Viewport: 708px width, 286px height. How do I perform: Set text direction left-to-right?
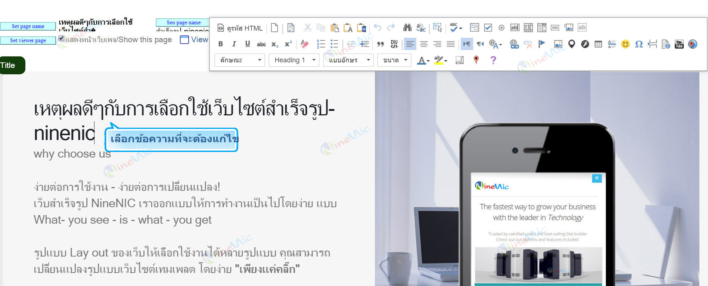pyautogui.click(x=467, y=44)
